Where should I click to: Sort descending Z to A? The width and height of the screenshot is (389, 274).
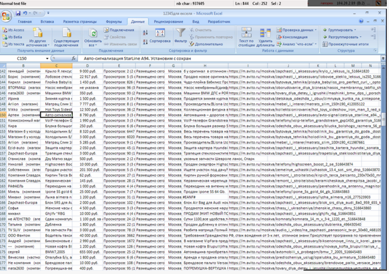[x=145, y=42]
